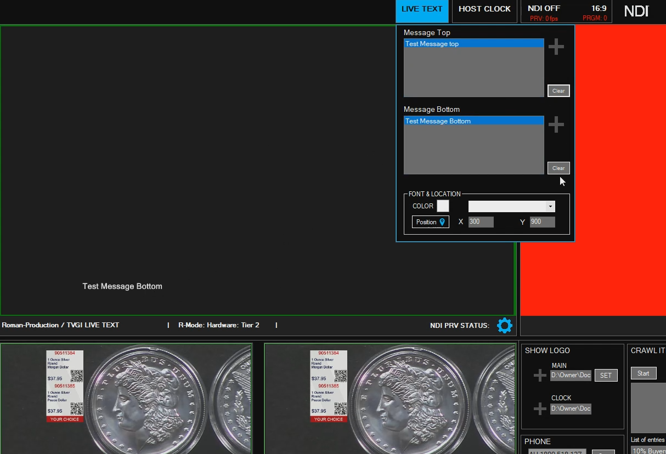
Task: Open the font selection dropdown
Action: pyautogui.click(x=550, y=206)
